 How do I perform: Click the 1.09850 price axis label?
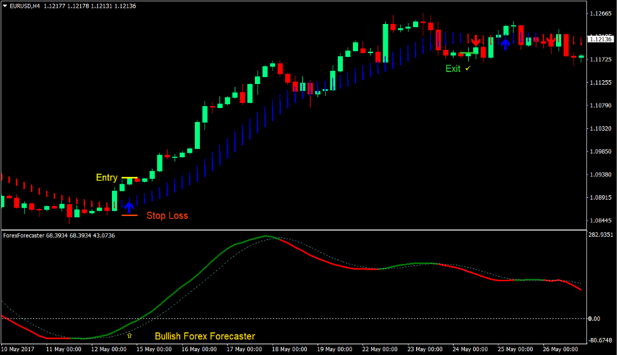(601, 152)
